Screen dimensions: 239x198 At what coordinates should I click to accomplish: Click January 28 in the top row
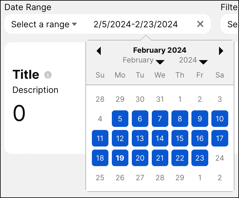(x=100, y=99)
